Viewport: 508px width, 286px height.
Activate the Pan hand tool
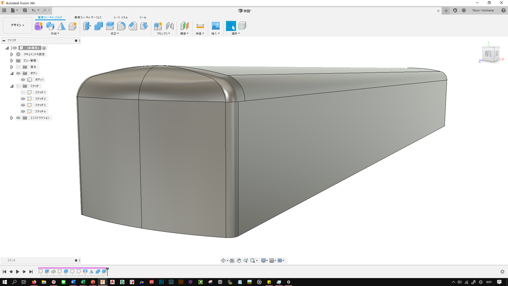click(239, 261)
